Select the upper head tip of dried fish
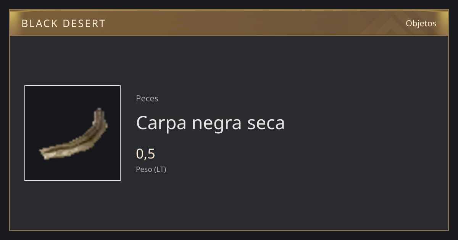458x240 pixels. tap(99, 112)
